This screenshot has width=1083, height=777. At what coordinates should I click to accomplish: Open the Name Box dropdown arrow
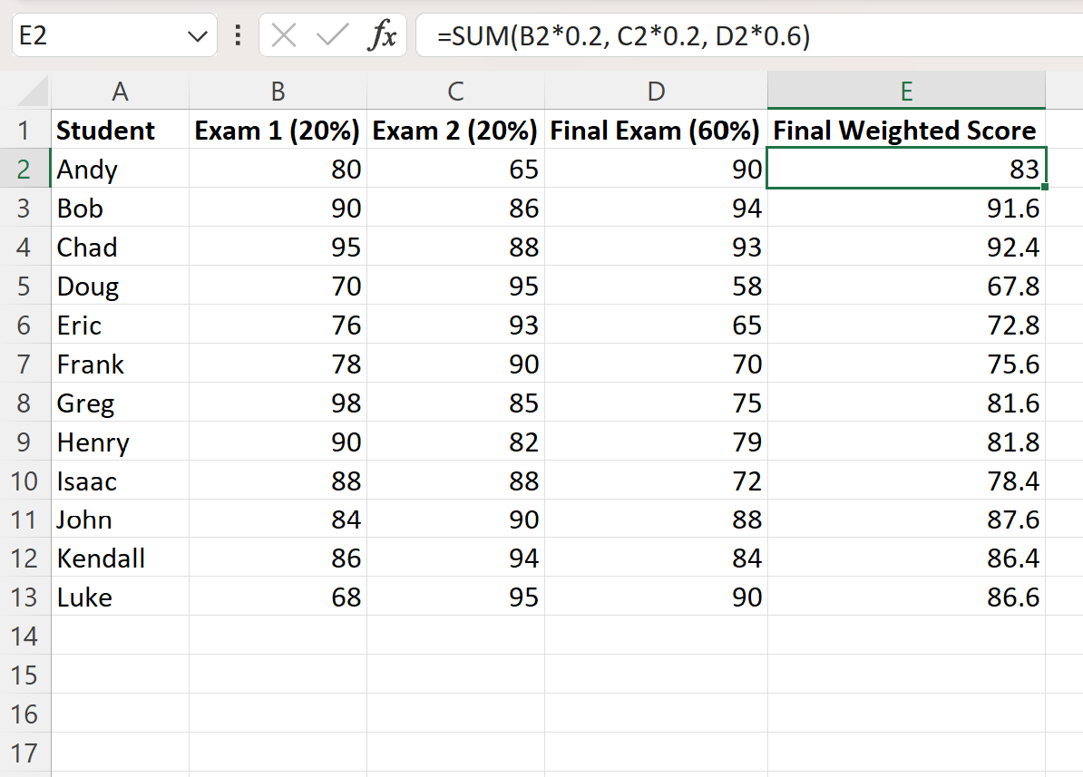coord(196,35)
